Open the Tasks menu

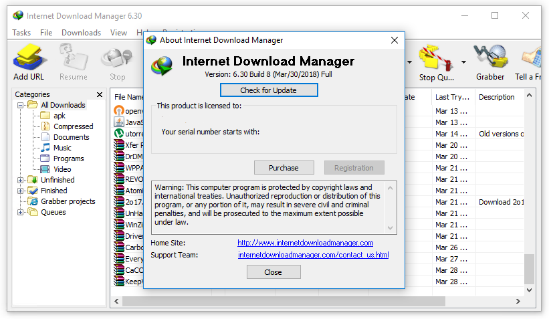pos(21,33)
